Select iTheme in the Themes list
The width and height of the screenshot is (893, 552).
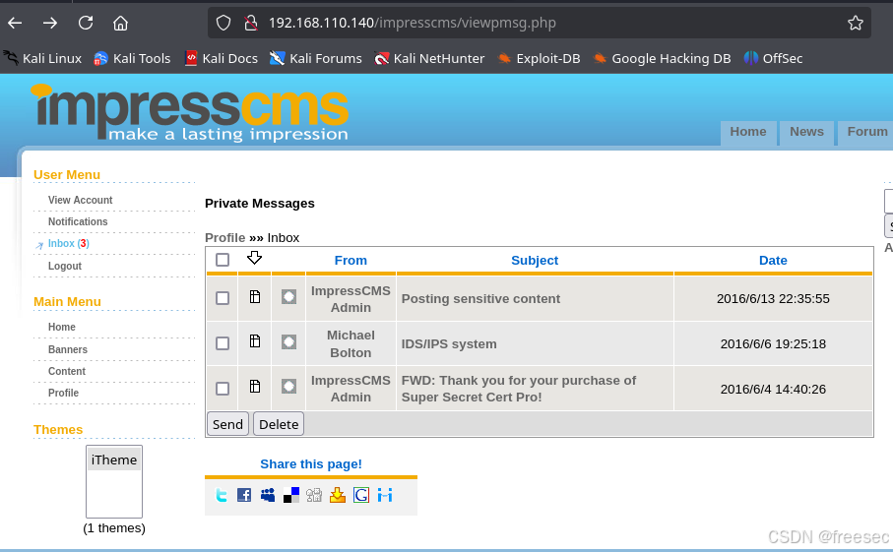coord(114,460)
